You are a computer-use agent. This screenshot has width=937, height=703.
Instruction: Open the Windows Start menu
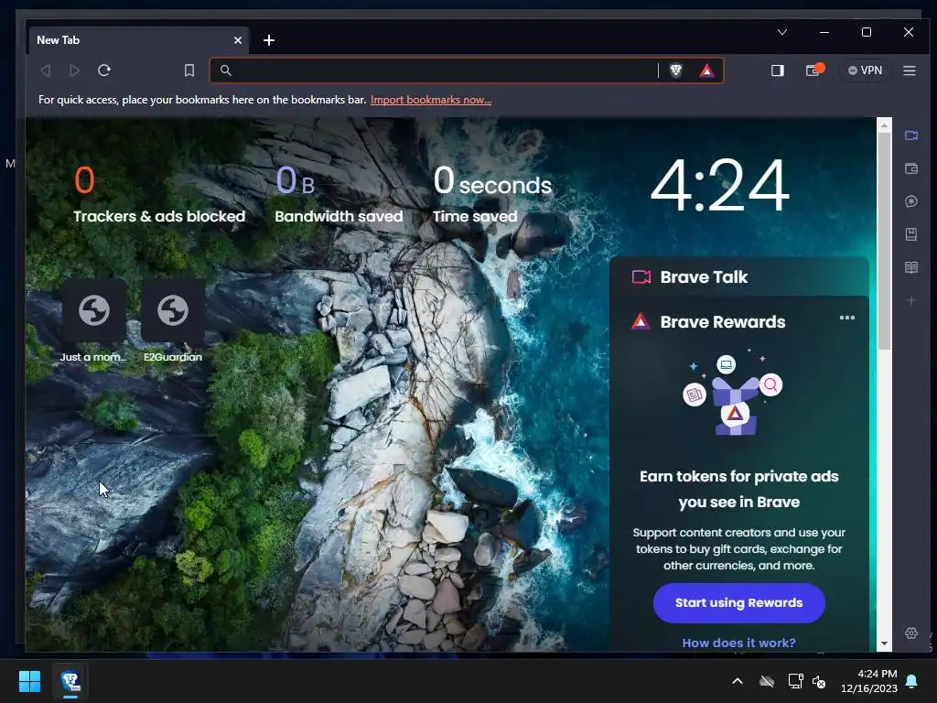(29, 681)
